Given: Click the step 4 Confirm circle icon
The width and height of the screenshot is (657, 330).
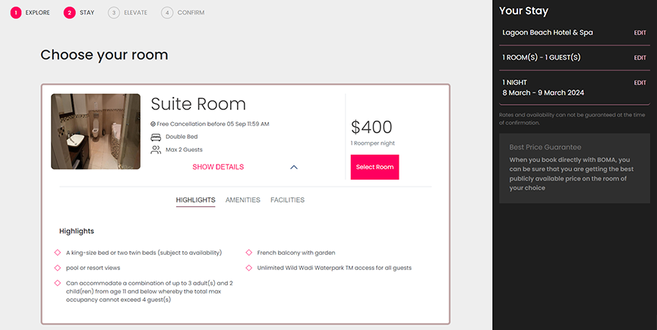Looking at the screenshot, I should pos(167,12).
